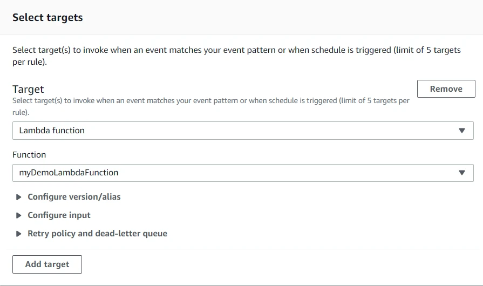
Task: Open the myDemoLambdaFunction function dropdown
Action: (x=243, y=173)
